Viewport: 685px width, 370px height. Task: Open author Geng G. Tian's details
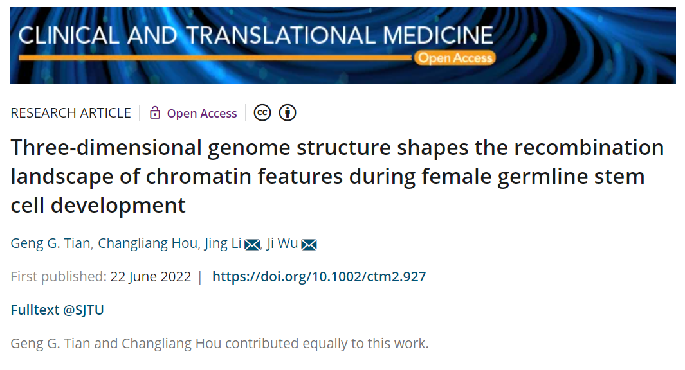click(51, 243)
